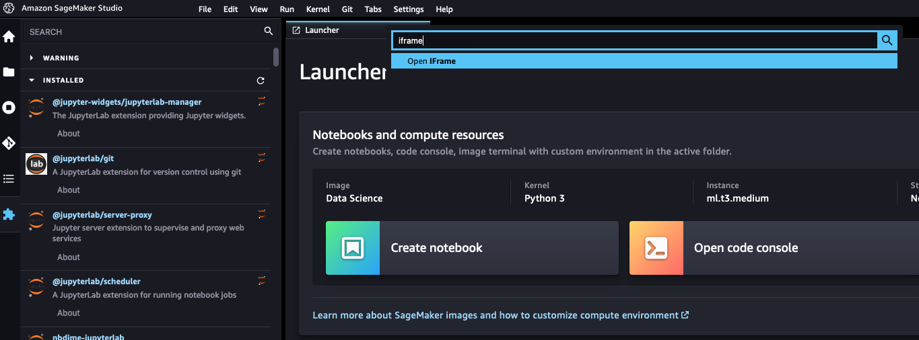Select the ml.t3.medium instance value

point(737,199)
